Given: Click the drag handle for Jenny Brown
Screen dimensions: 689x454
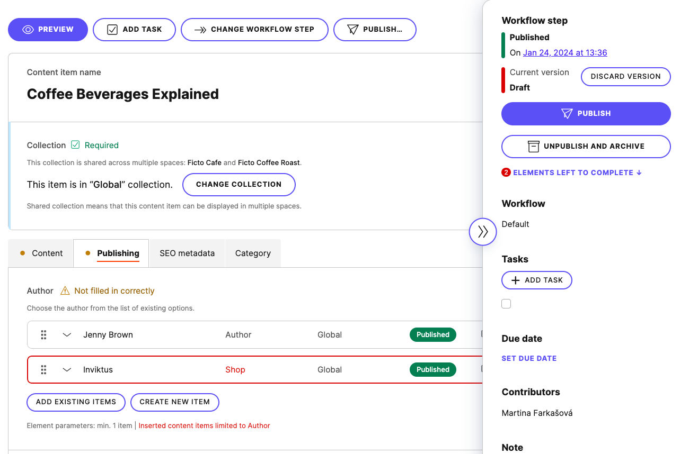Looking at the screenshot, I should pos(44,334).
